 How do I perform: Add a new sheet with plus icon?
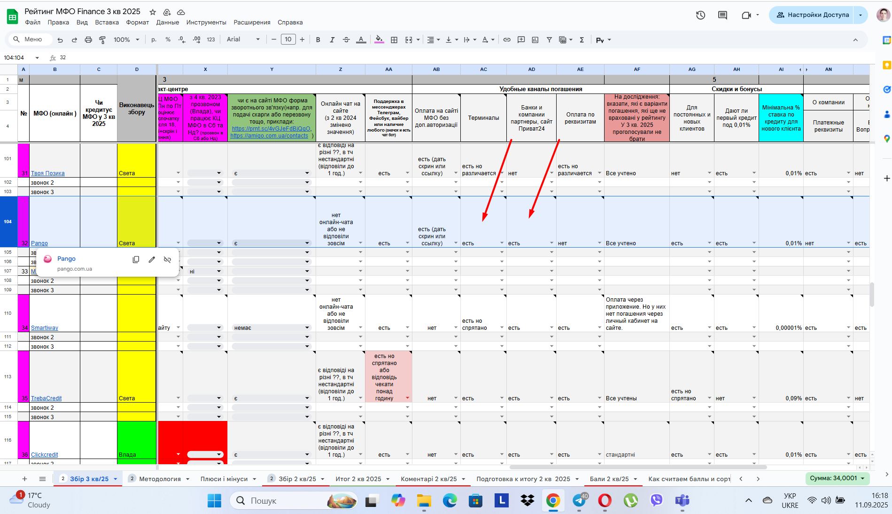point(24,479)
